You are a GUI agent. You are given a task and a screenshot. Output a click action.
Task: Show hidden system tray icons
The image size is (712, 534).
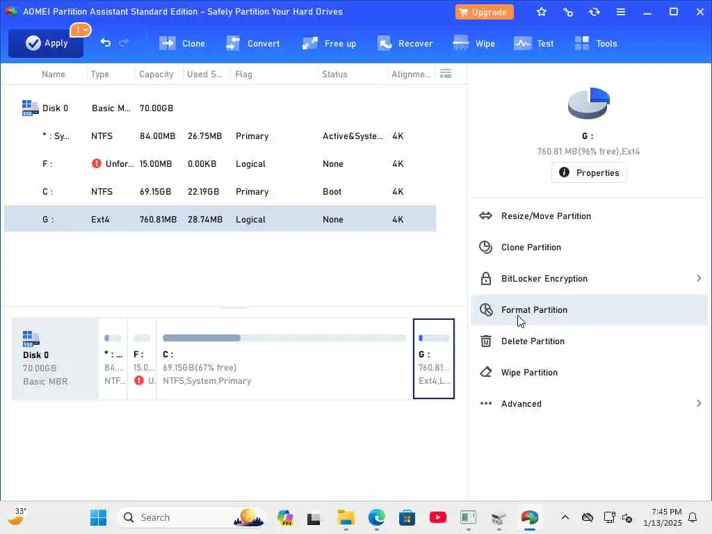(x=565, y=517)
